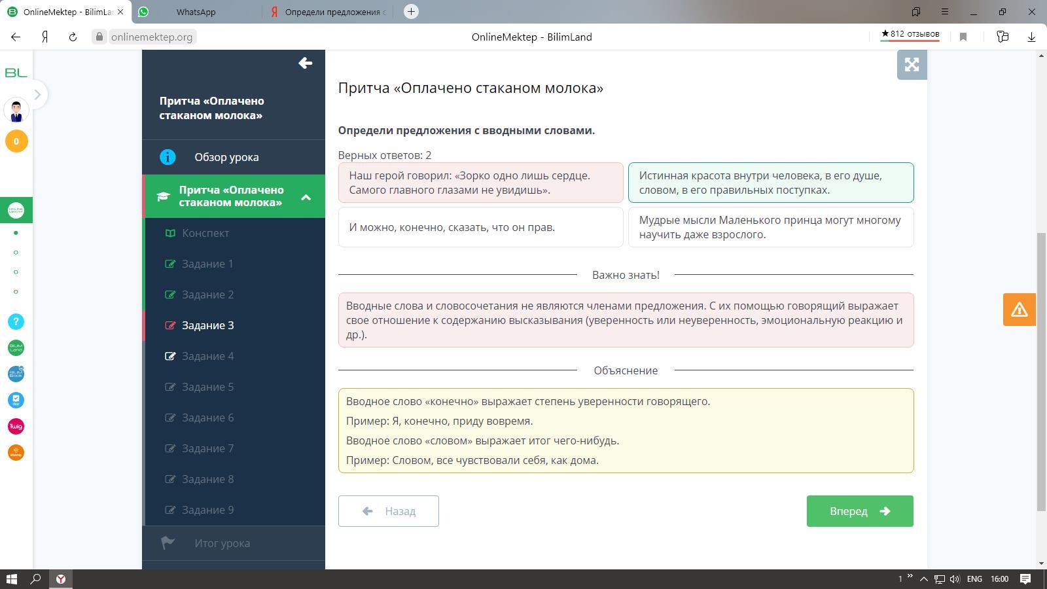
Task: Click the green Вперед button
Action: pyautogui.click(x=860, y=511)
